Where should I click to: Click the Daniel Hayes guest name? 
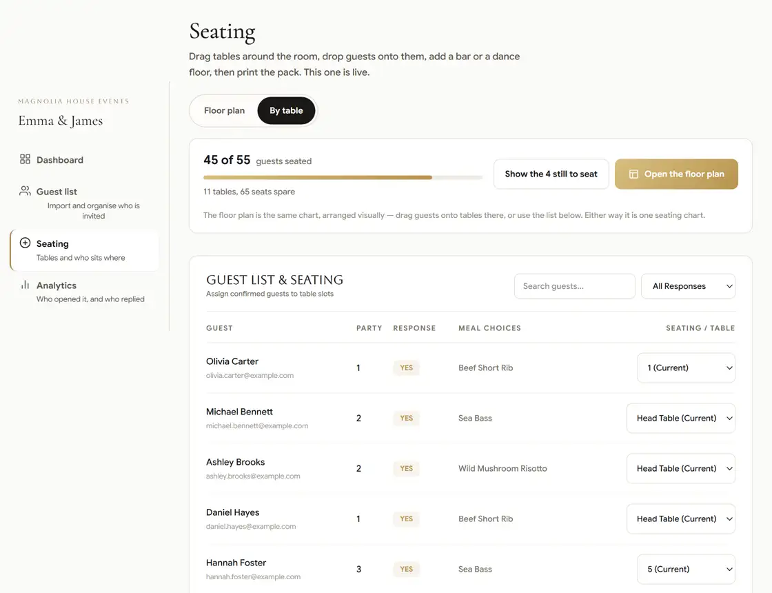click(x=232, y=512)
